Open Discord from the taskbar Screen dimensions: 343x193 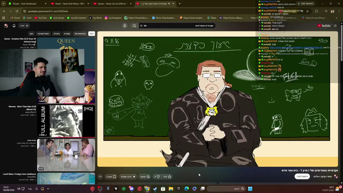pos(131,189)
